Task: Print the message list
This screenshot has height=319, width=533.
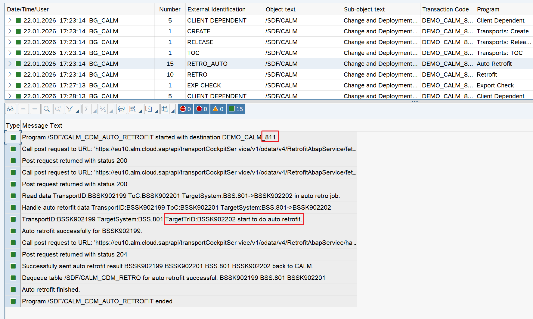Action: [x=121, y=109]
